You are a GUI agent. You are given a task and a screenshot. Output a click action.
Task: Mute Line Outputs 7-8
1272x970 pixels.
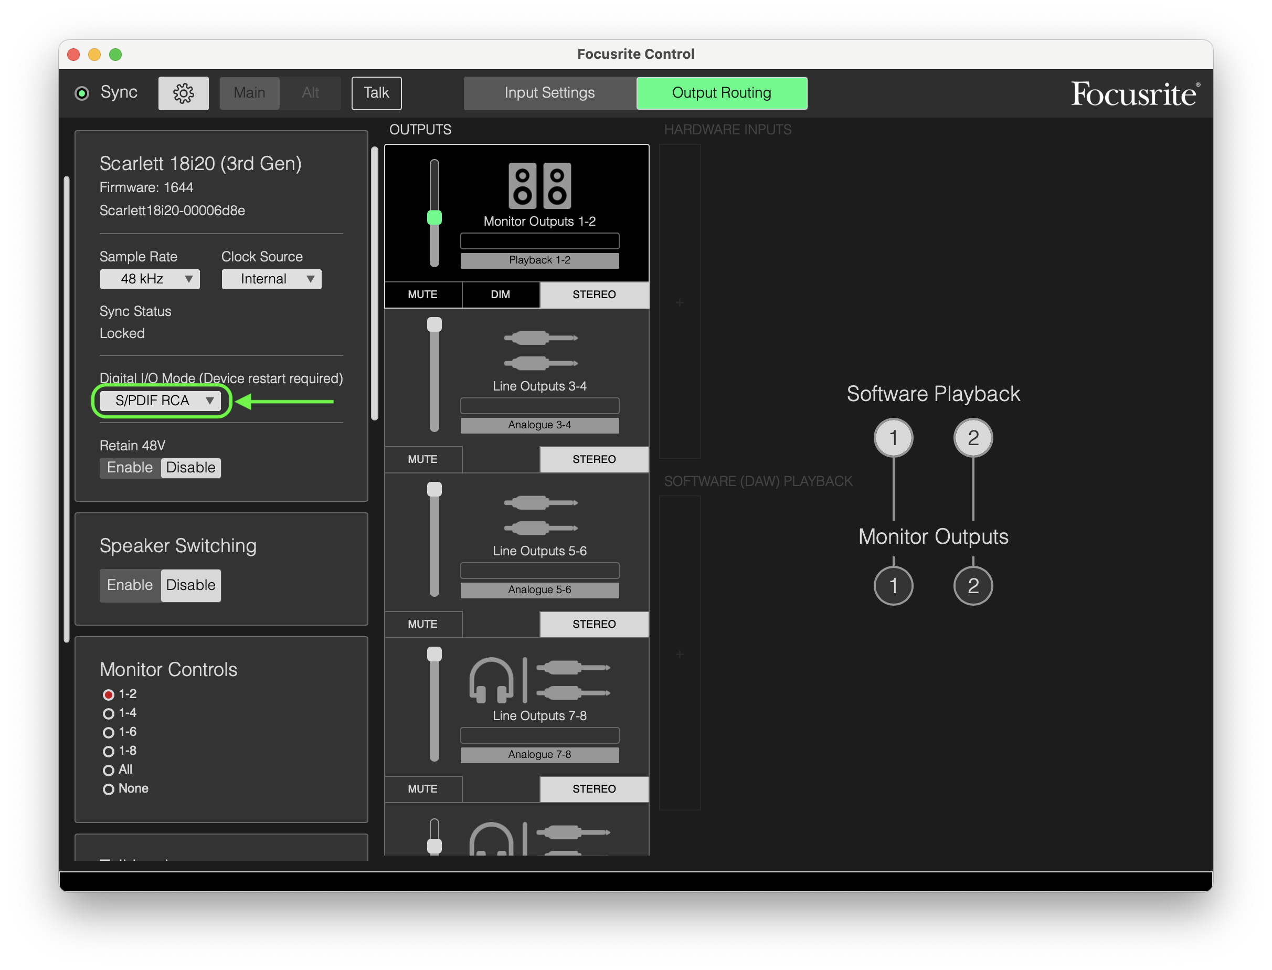click(x=422, y=789)
